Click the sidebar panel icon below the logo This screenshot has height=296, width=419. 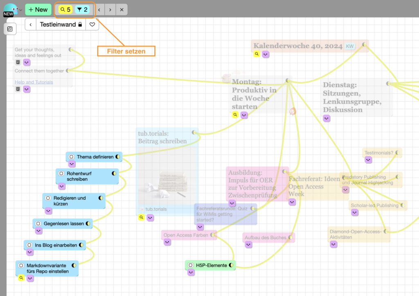click(10, 29)
